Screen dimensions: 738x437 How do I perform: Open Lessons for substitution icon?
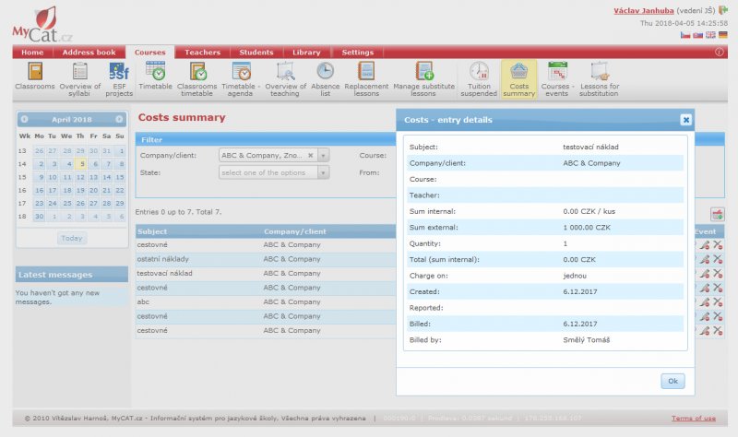[600, 72]
